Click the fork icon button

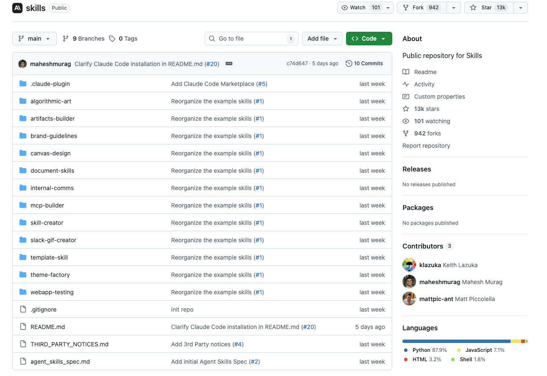[x=406, y=8]
